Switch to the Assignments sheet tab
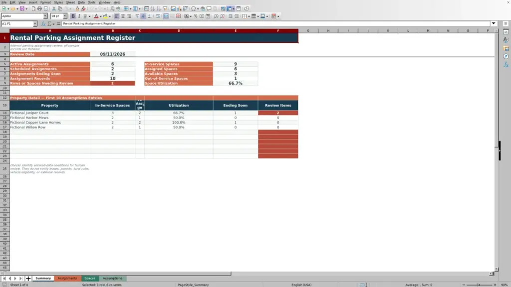 pyautogui.click(x=67, y=278)
